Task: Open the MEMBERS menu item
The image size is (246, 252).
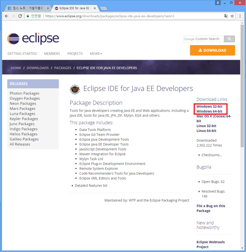Action: (x=52, y=53)
